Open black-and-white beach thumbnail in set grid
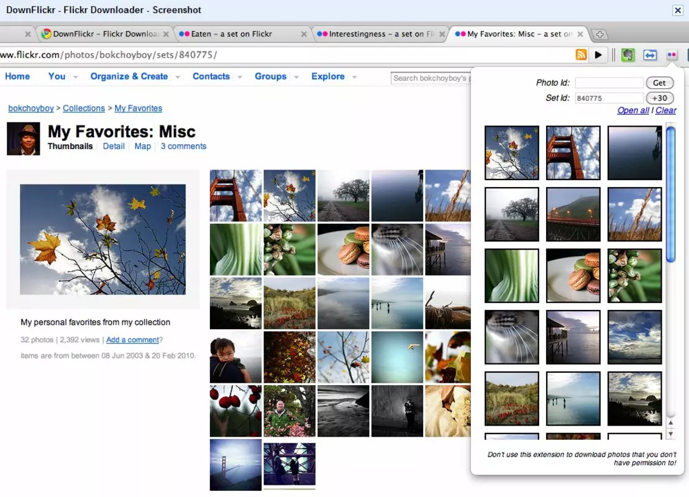The width and height of the screenshot is (689, 497). [343, 411]
